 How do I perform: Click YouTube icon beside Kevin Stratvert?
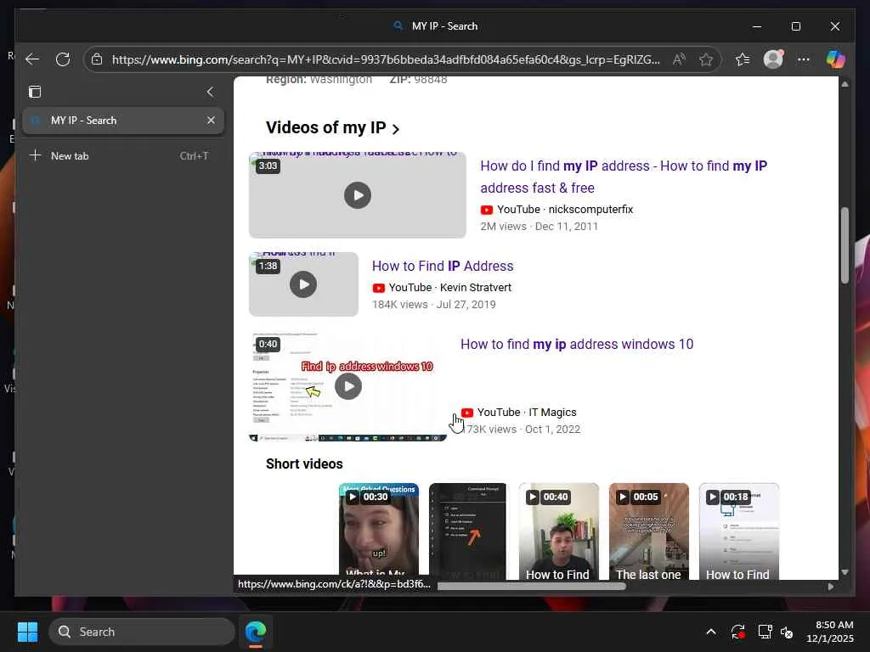[x=378, y=288]
